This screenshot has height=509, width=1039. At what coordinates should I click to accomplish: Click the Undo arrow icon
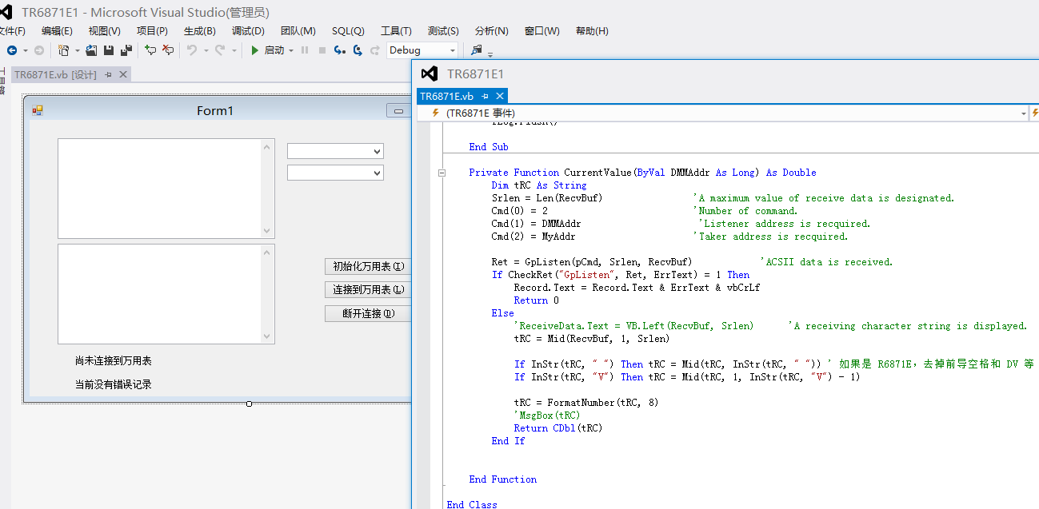(x=192, y=50)
